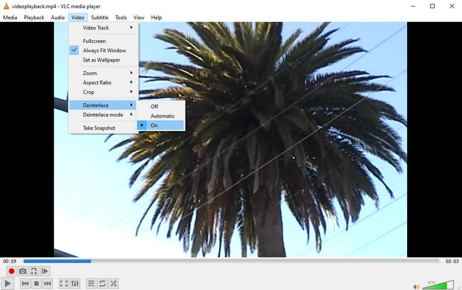Click the elapsed time 00:29
Image resolution: width=462 pixels, height=290 pixels.
coord(10,261)
